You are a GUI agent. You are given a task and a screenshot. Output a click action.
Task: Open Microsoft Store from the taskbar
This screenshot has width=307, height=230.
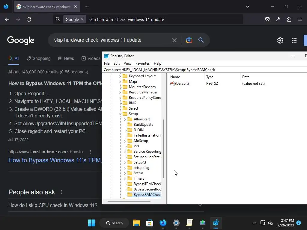pos(150,223)
